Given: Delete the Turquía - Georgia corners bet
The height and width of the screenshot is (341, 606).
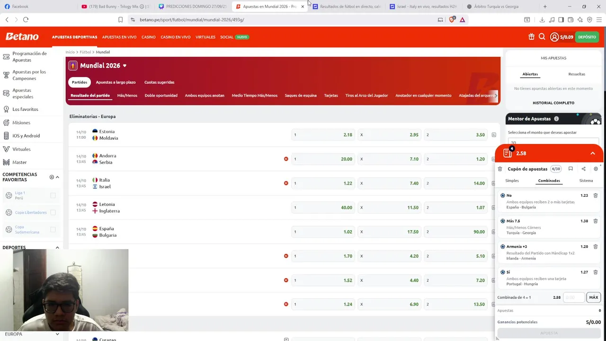Looking at the screenshot, I should pos(596,221).
